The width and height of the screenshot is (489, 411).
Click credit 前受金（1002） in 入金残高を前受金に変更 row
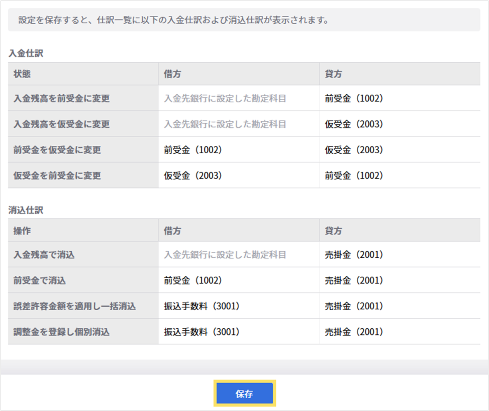354,98
